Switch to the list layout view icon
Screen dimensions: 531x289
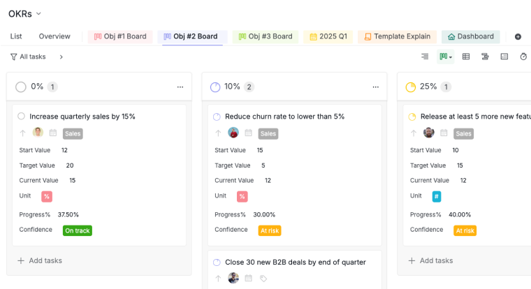coord(425,57)
